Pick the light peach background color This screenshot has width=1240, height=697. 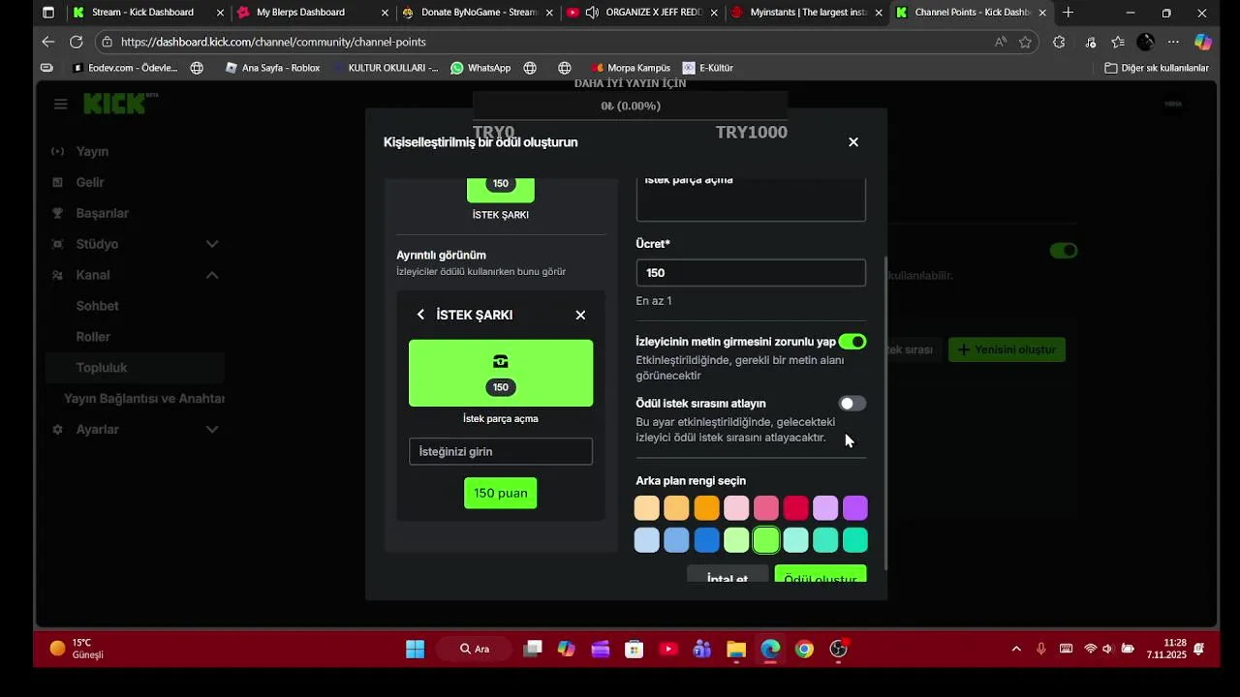[x=647, y=508]
